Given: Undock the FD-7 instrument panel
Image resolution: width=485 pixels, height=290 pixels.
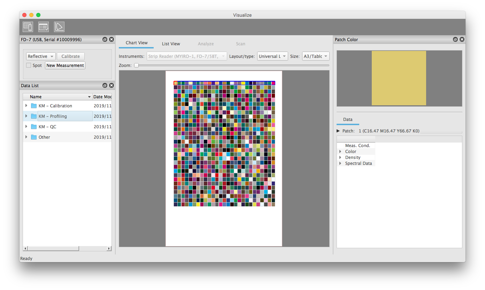Looking at the screenshot, I should point(105,40).
